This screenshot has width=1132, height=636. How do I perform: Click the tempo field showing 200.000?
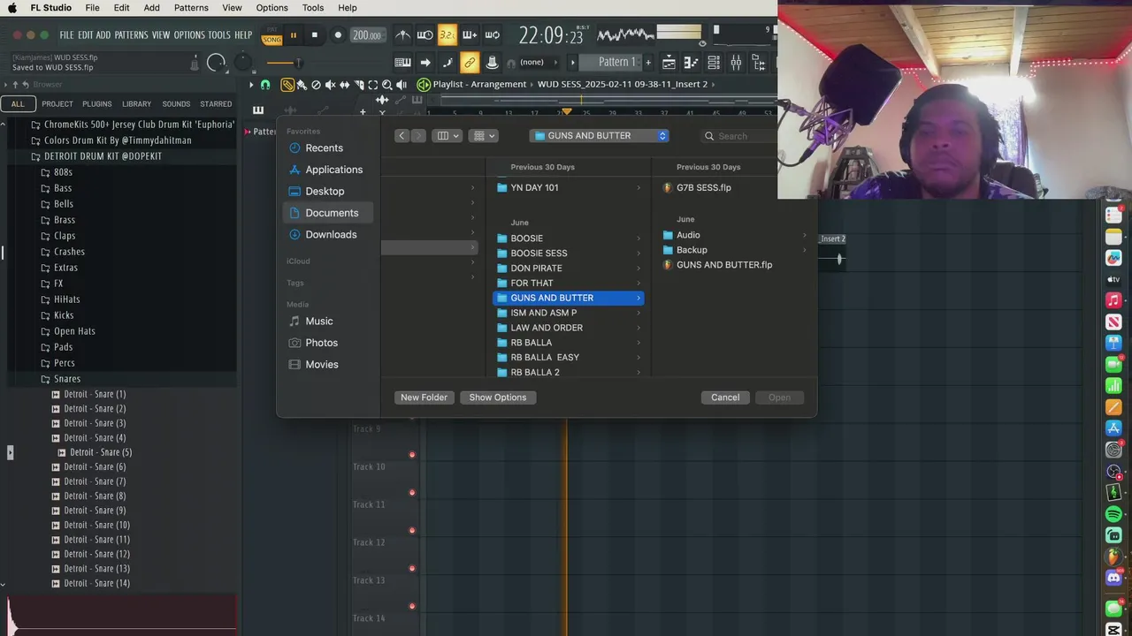(366, 35)
